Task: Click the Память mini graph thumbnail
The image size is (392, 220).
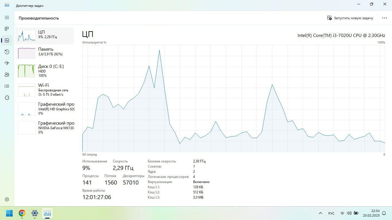Action: click(x=27, y=53)
